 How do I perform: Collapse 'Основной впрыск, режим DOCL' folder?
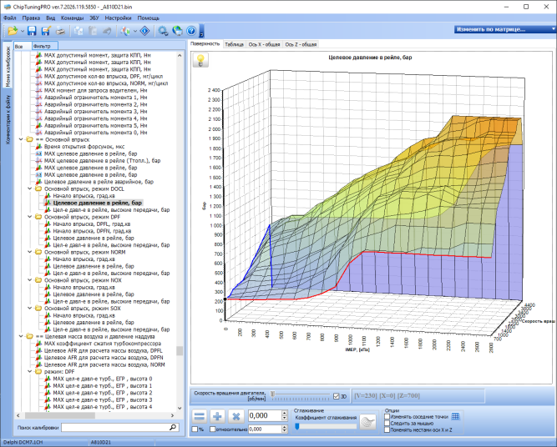click(30, 188)
